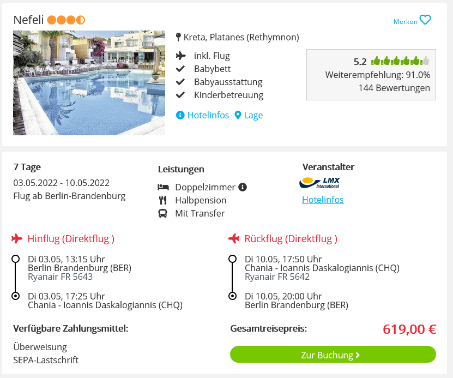The image size is (453, 378).
Task: Click the Merken heart icon
Action: (x=425, y=20)
